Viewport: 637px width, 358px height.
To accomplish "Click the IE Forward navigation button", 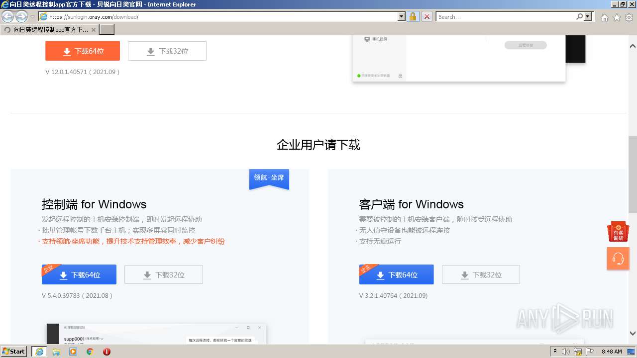I will point(21,16).
